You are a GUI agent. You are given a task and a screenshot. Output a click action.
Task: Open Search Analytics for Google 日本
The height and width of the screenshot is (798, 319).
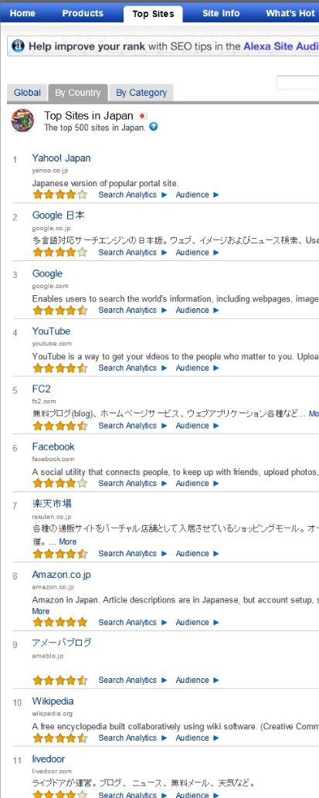coord(127,253)
